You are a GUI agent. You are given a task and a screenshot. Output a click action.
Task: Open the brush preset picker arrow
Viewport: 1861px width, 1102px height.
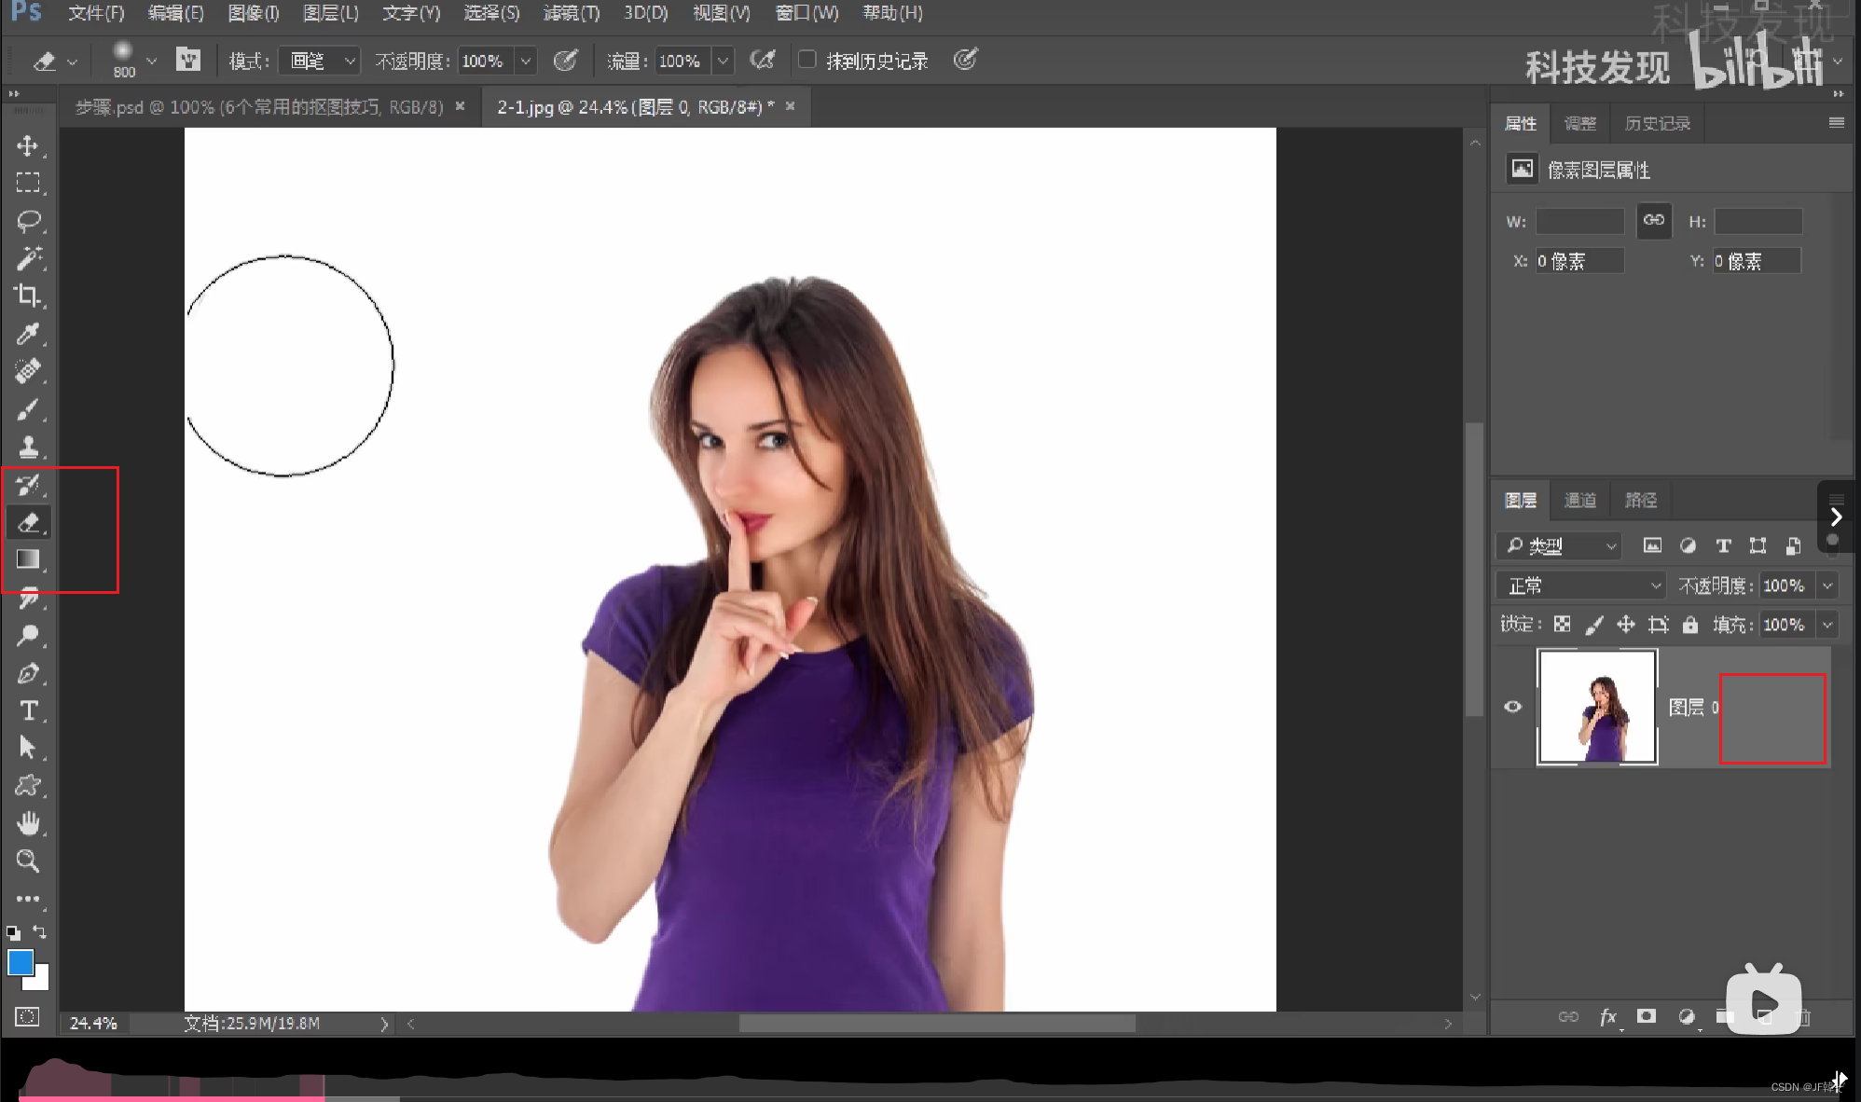point(151,61)
